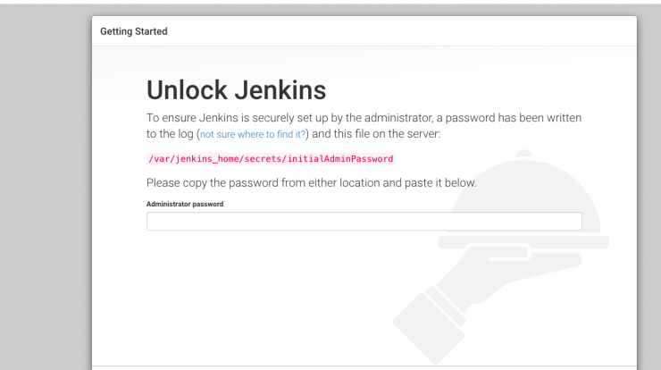This screenshot has height=370, width=661.
Task: Open the "not sure where to find it?" link
Action: point(253,134)
